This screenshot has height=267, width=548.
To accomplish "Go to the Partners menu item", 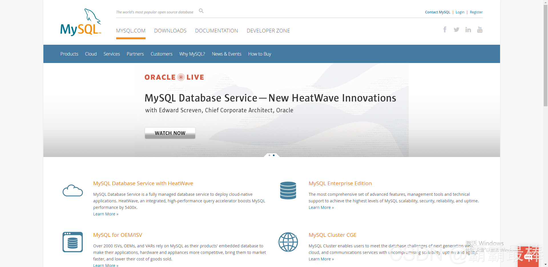I will [x=135, y=54].
